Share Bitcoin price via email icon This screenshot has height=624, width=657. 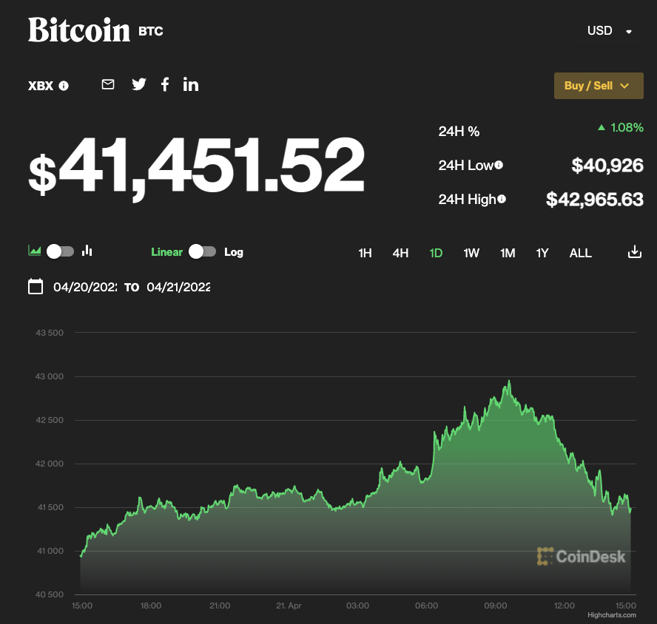108,84
